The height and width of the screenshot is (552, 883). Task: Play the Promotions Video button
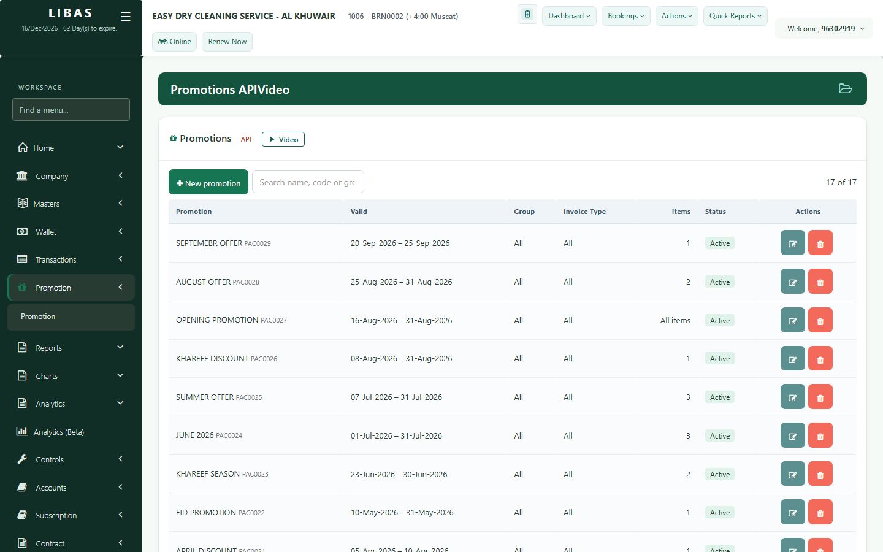(x=283, y=139)
